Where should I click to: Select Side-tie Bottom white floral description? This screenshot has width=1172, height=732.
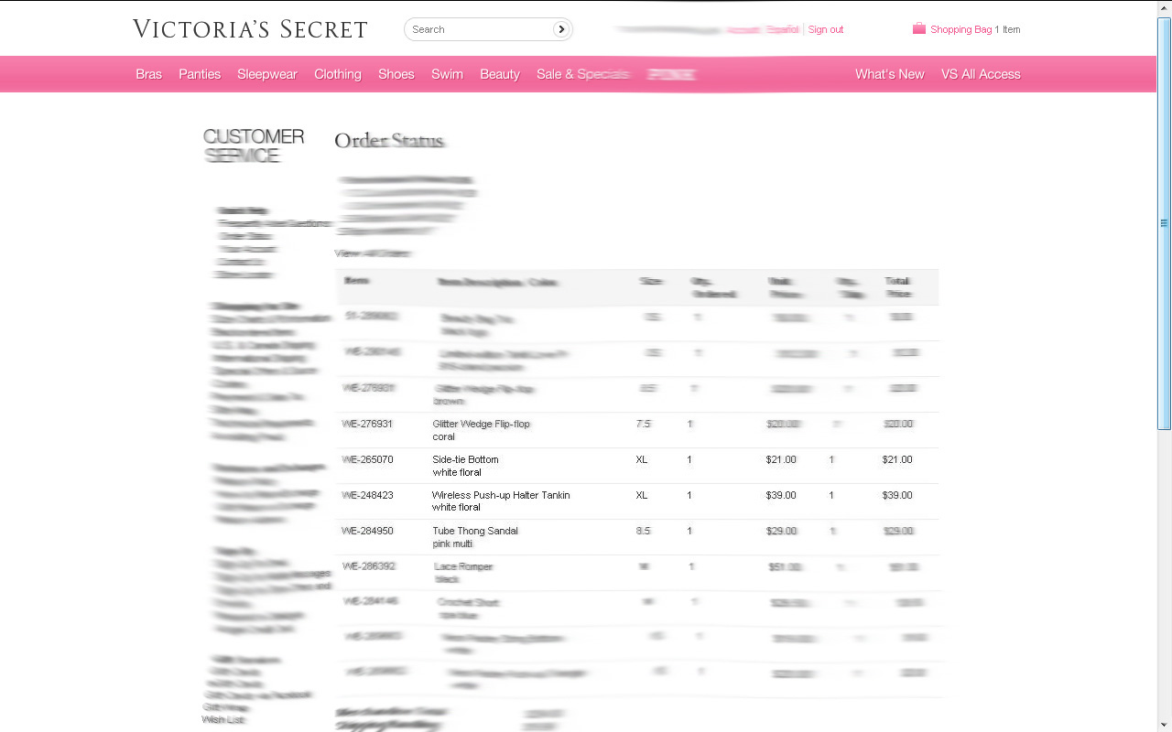pyautogui.click(x=466, y=466)
